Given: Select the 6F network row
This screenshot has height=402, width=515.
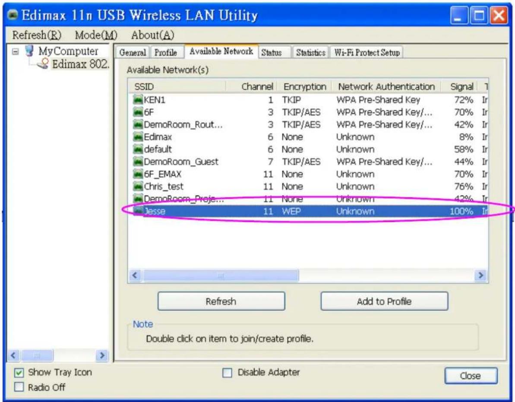Looking at the screenshot, I should click(308, 112).
